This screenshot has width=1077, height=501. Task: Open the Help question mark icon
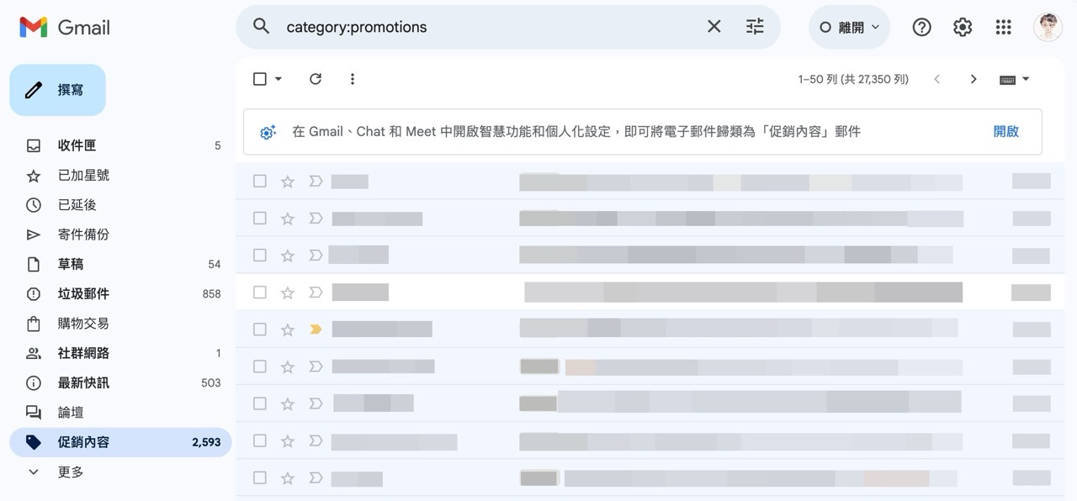coord(921,27)
